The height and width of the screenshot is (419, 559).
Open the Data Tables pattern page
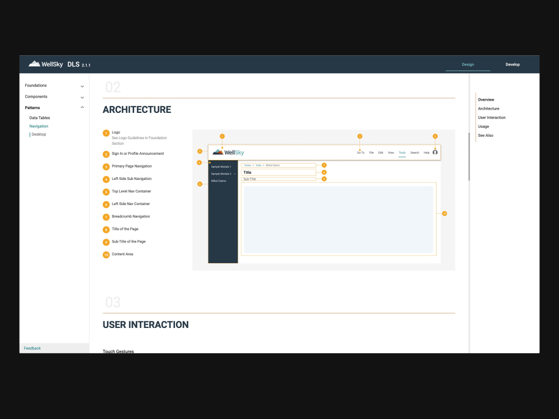[40, 117]
